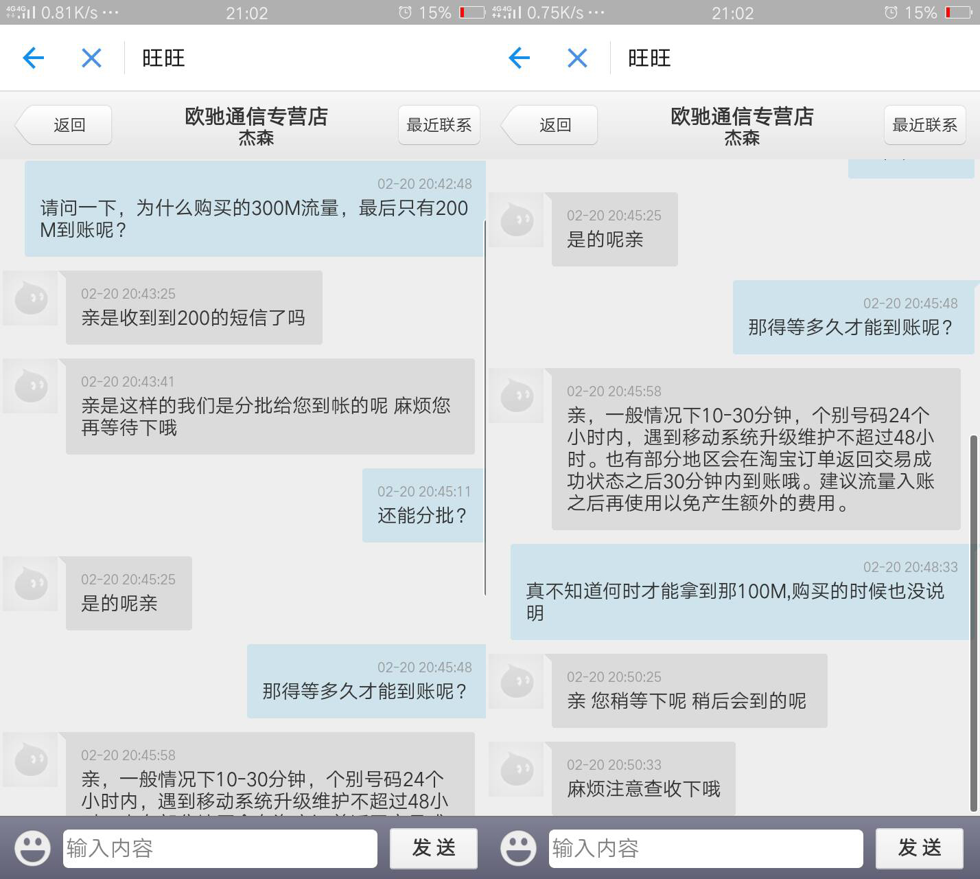The height and width of the screenshot is (879, 980).
Task: Tap the 返回 button in the right chat
Action: coord(550,125)
